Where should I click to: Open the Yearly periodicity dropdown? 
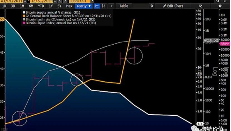point(84,6)
